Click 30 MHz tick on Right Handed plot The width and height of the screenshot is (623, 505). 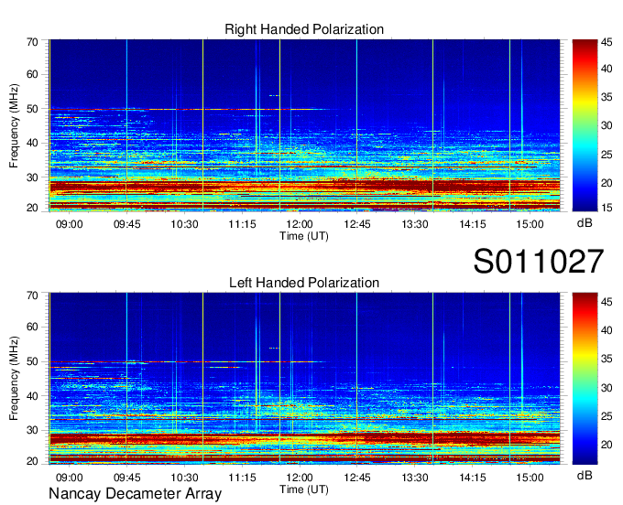click(32, 177)
